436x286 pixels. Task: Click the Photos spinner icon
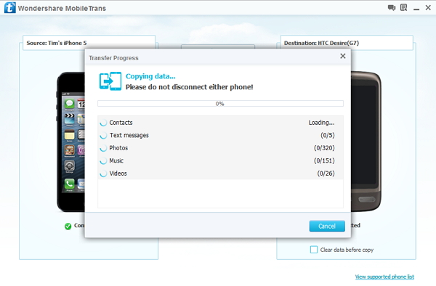point(103,148)
